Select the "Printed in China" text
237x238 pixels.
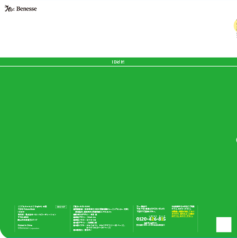click(25, 225)
